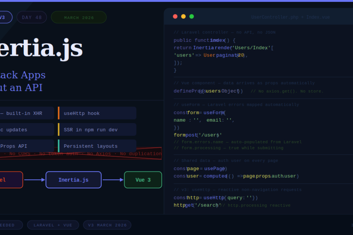The height and width of the screenshot is (235, 353).
Task: Select the MARCH 2026 badge at top
Action: point(79,17)
